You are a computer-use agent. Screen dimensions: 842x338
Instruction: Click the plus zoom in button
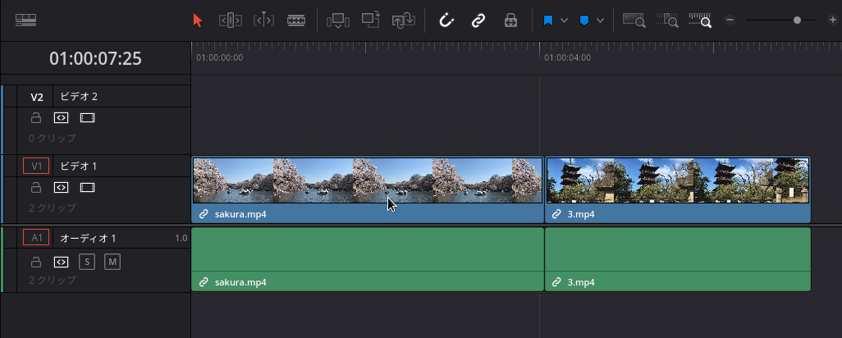pyautogui.click(x=833, y=21)
